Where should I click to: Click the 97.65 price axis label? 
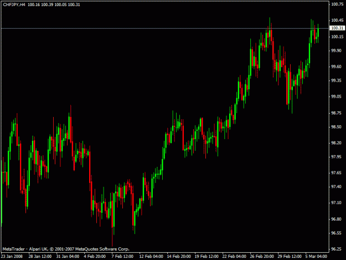336,173
